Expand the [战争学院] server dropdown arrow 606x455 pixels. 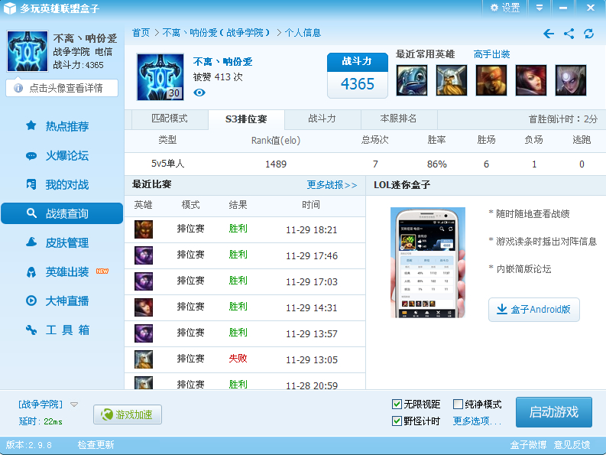coord(74,405)
